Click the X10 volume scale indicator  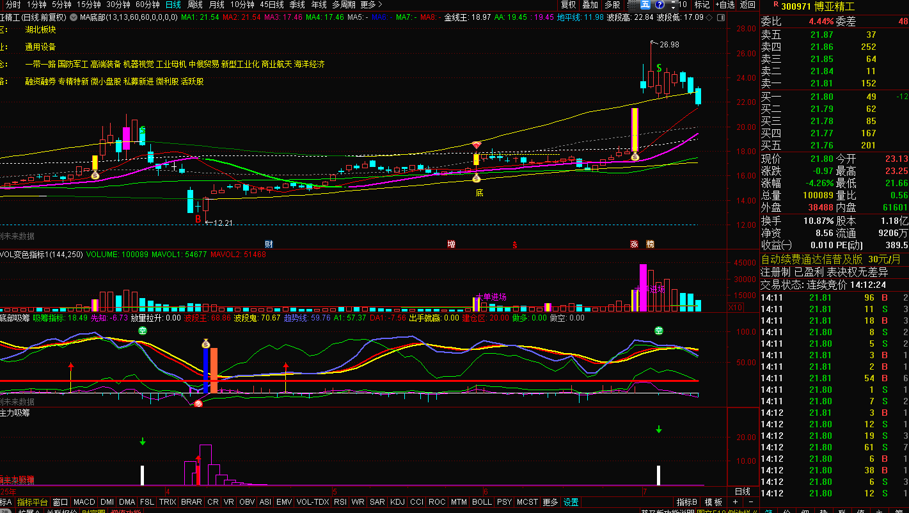point(736,308)
